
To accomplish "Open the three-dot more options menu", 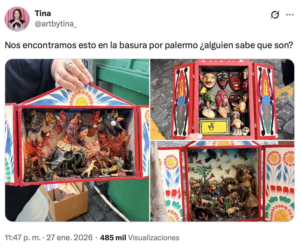I will pyautogui.click(x=290, y=15).
